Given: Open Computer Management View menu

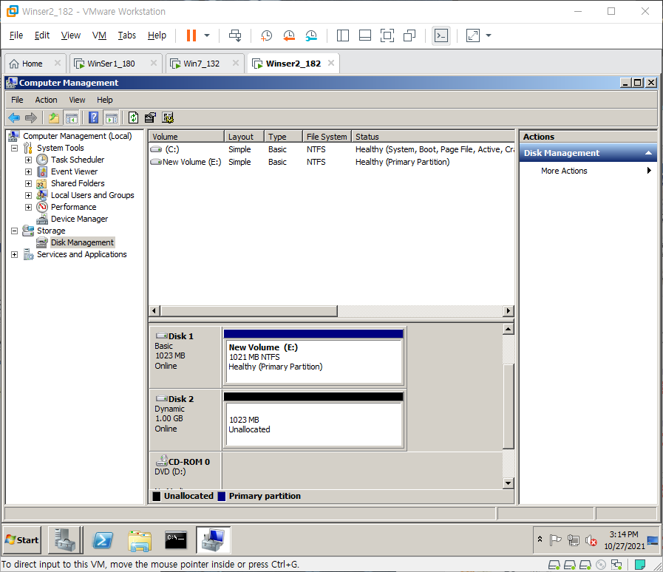Looking at the screenshot, I should tap(77, 100).
